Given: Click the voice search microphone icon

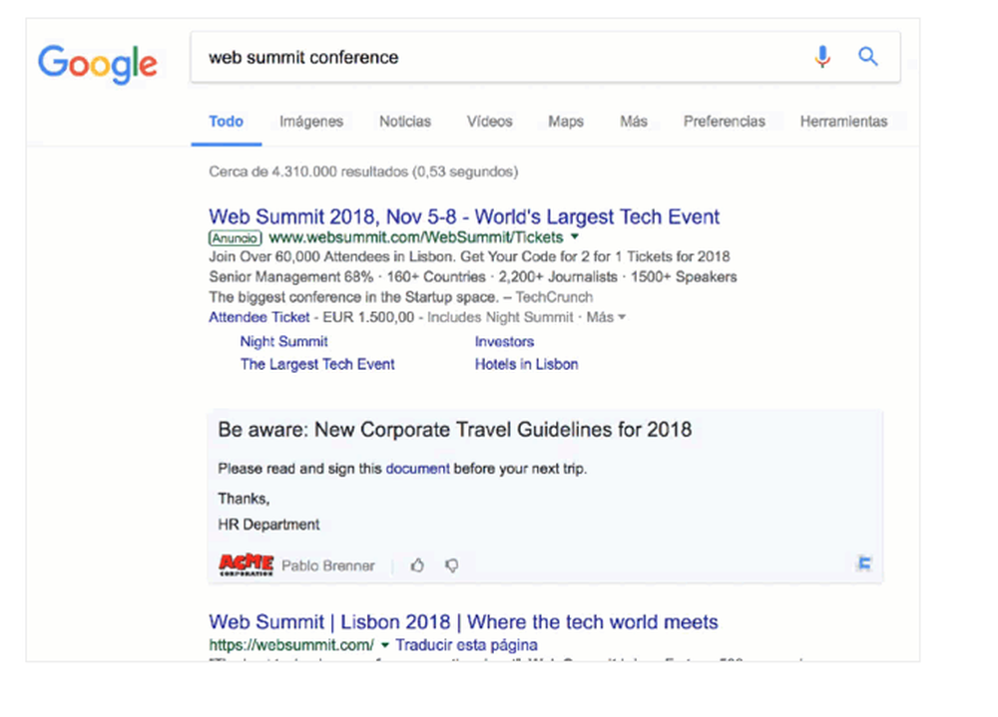Looking at the screenshot, I should pos(822,57).
